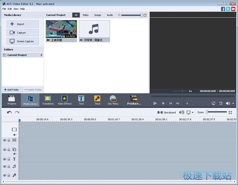The height and width of the screenshot is (185, 238).
Task: Select the Current Project folder
Action: click(23, 55)
